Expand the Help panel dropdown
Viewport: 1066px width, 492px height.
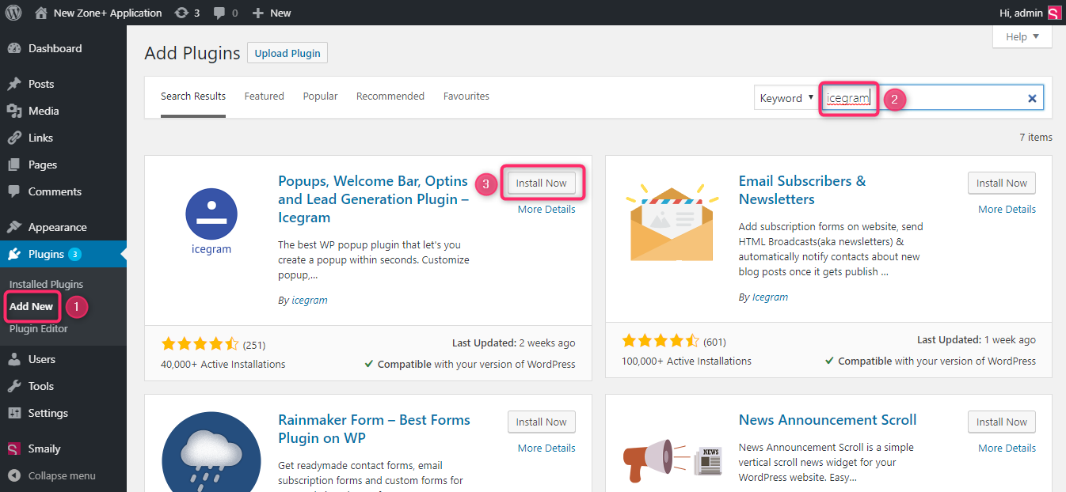click(x=1022, y=36)
